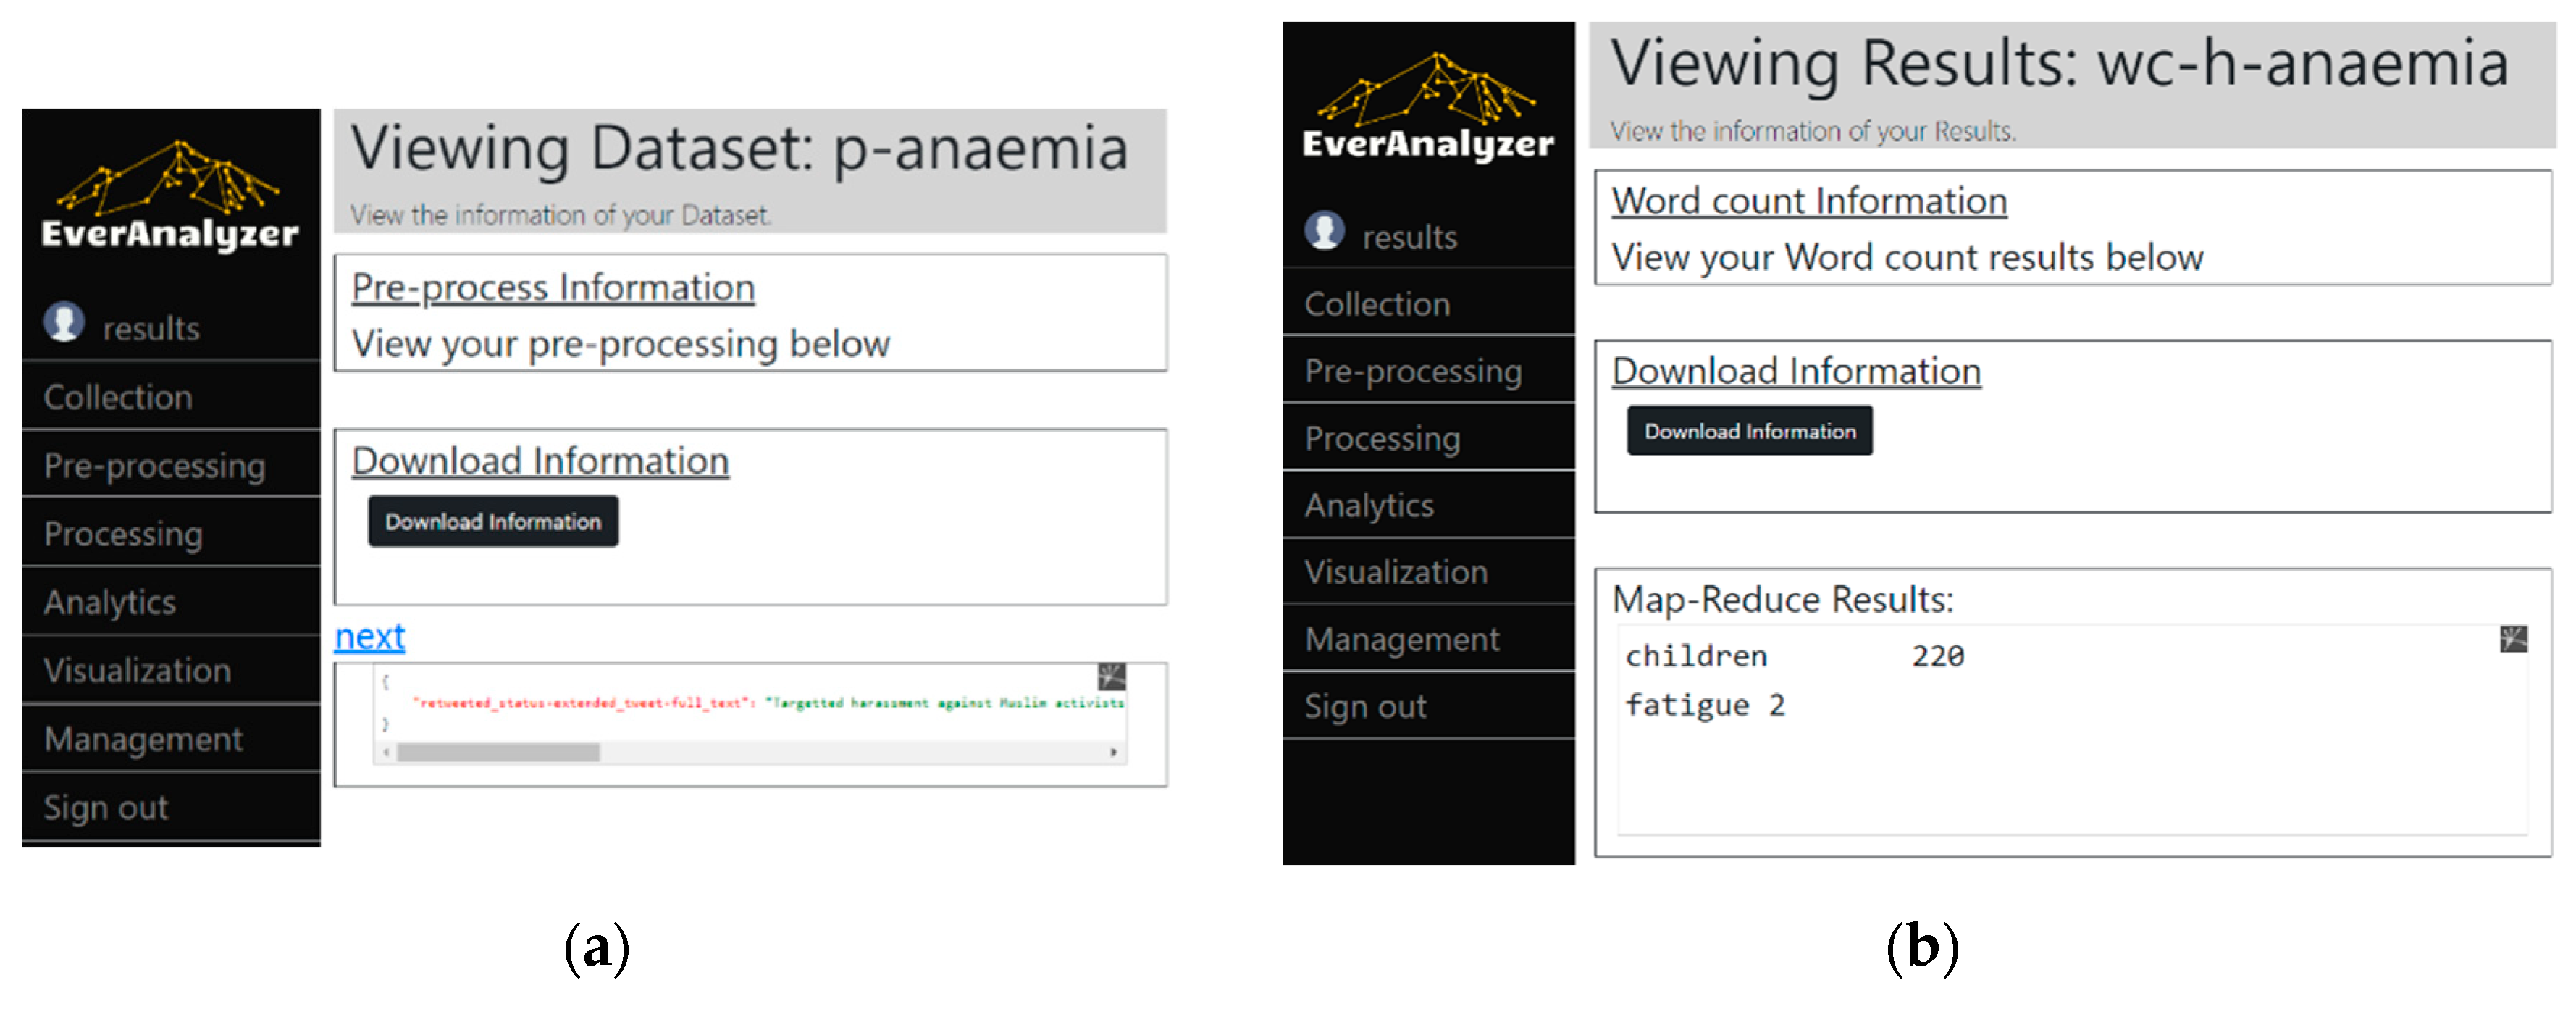Click EverAnalyzer logo in p-anaemia dataset sidebar
Image resolution: width=2576 pixels, height=1009 pixels.
click(x=170, y=196)
